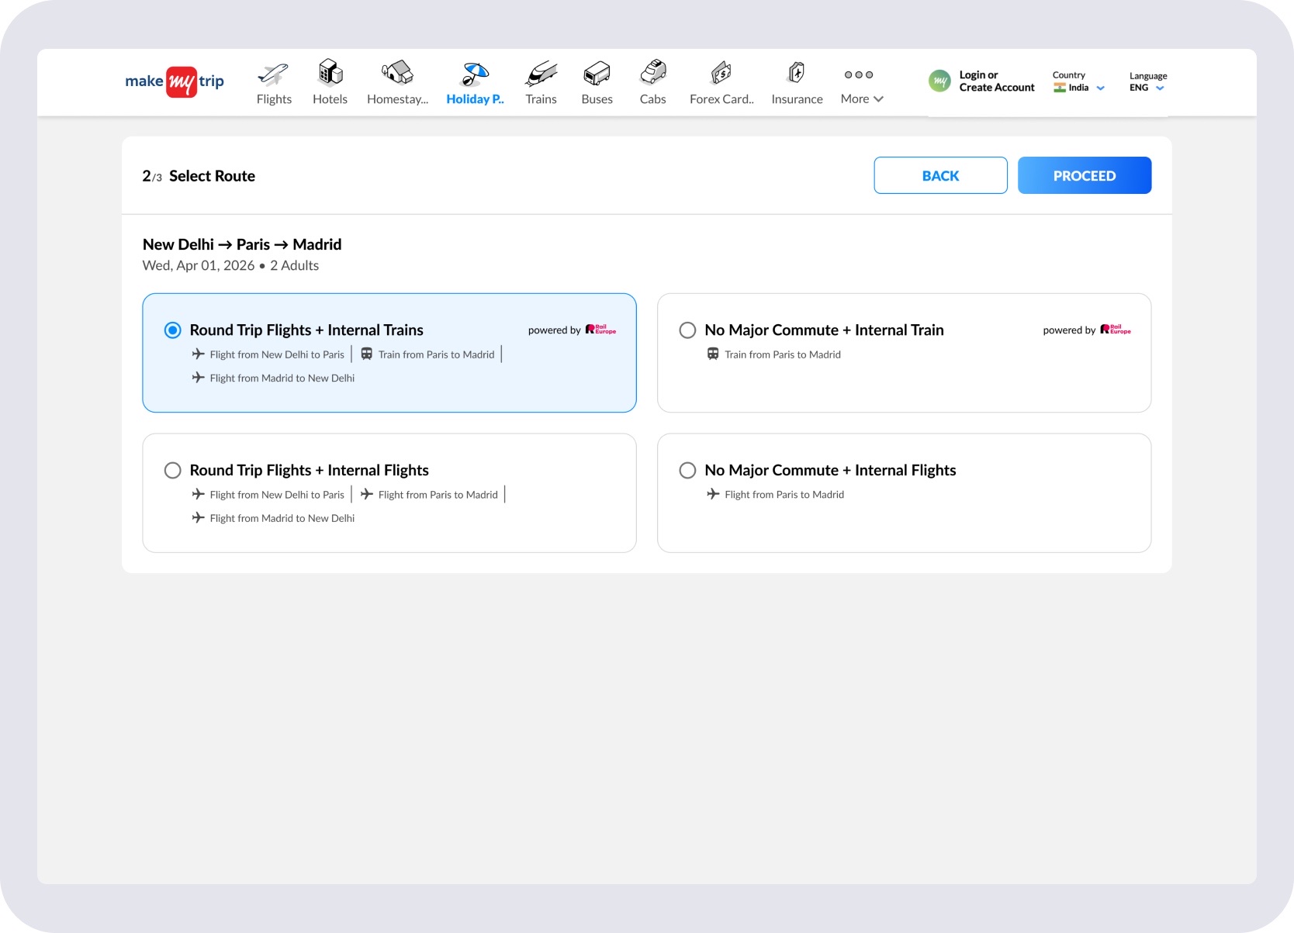Click the India flag icon
The width and height of the screenshot is (1294, 933).
(1060, 88)
